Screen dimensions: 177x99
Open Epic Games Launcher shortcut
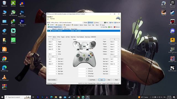coord(173,4)
